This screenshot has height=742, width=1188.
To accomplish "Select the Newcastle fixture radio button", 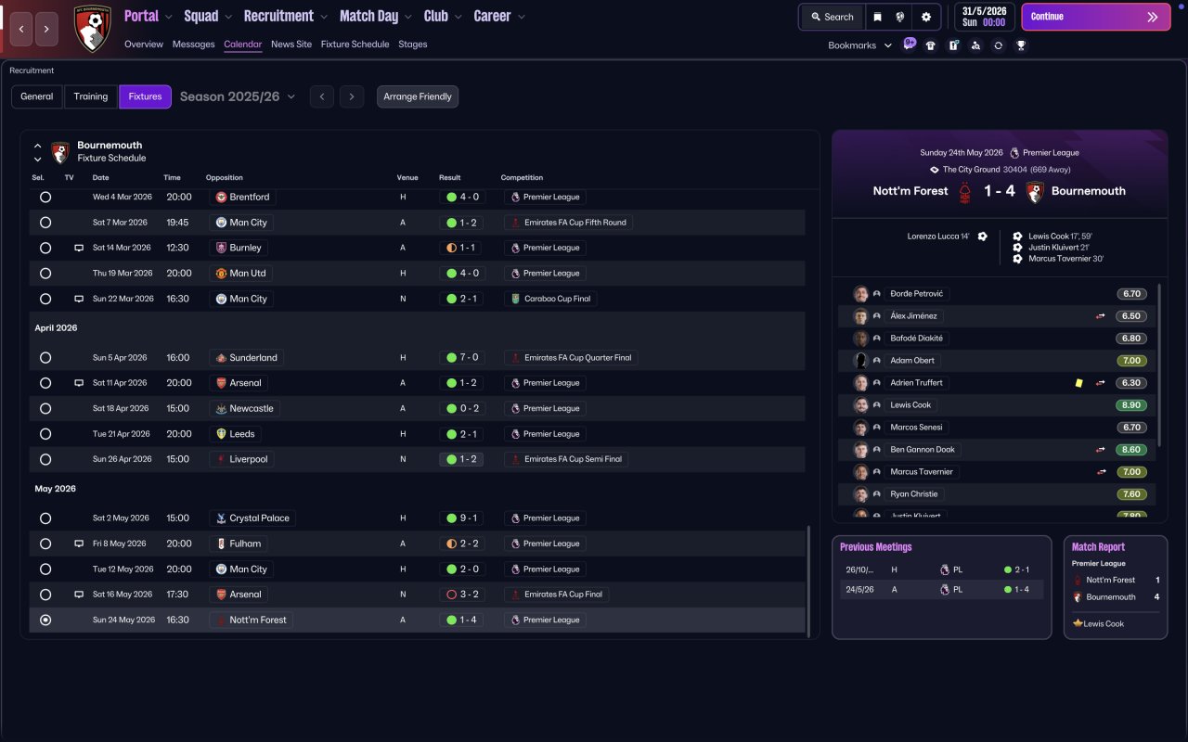I will tap(45, 409).
